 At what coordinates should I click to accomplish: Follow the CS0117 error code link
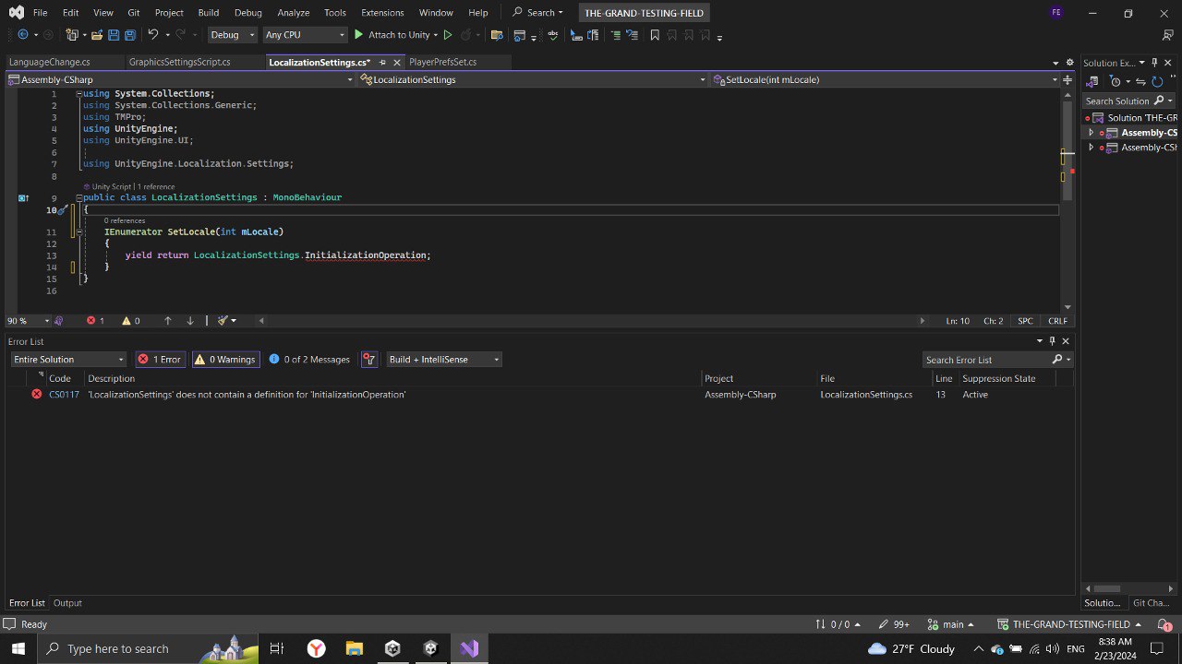click(x=63, y=394)
